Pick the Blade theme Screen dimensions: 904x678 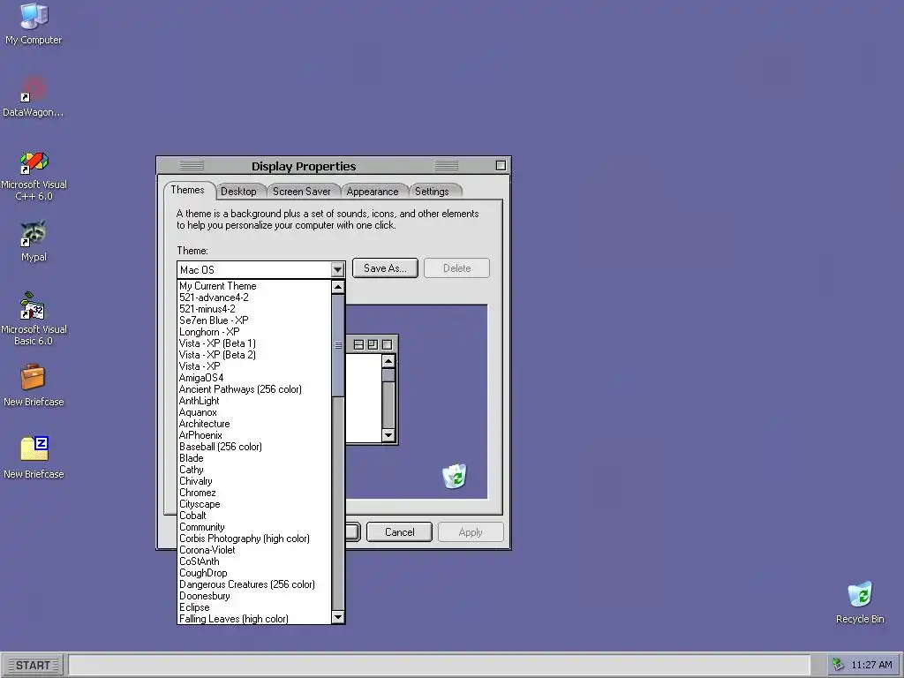254,458
